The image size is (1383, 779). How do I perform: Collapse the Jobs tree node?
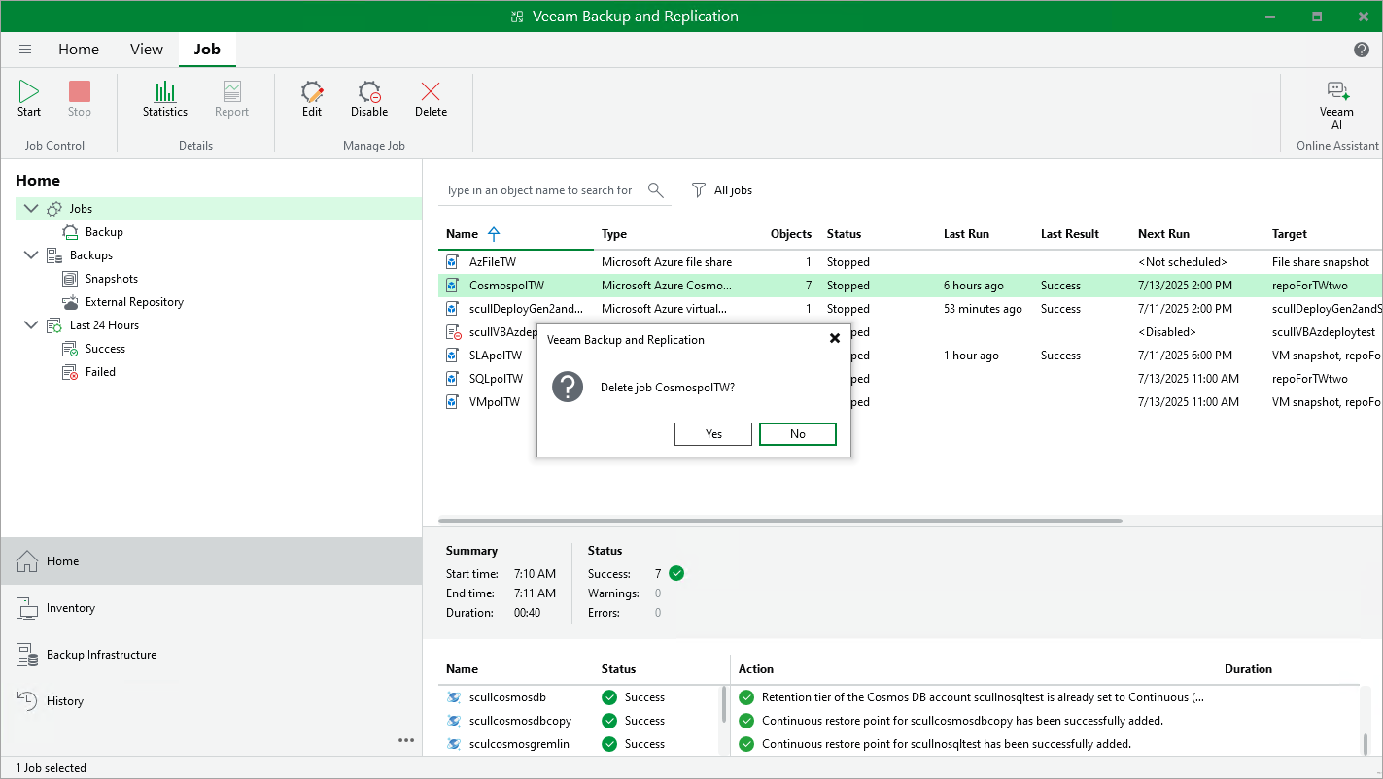[31, 208]
